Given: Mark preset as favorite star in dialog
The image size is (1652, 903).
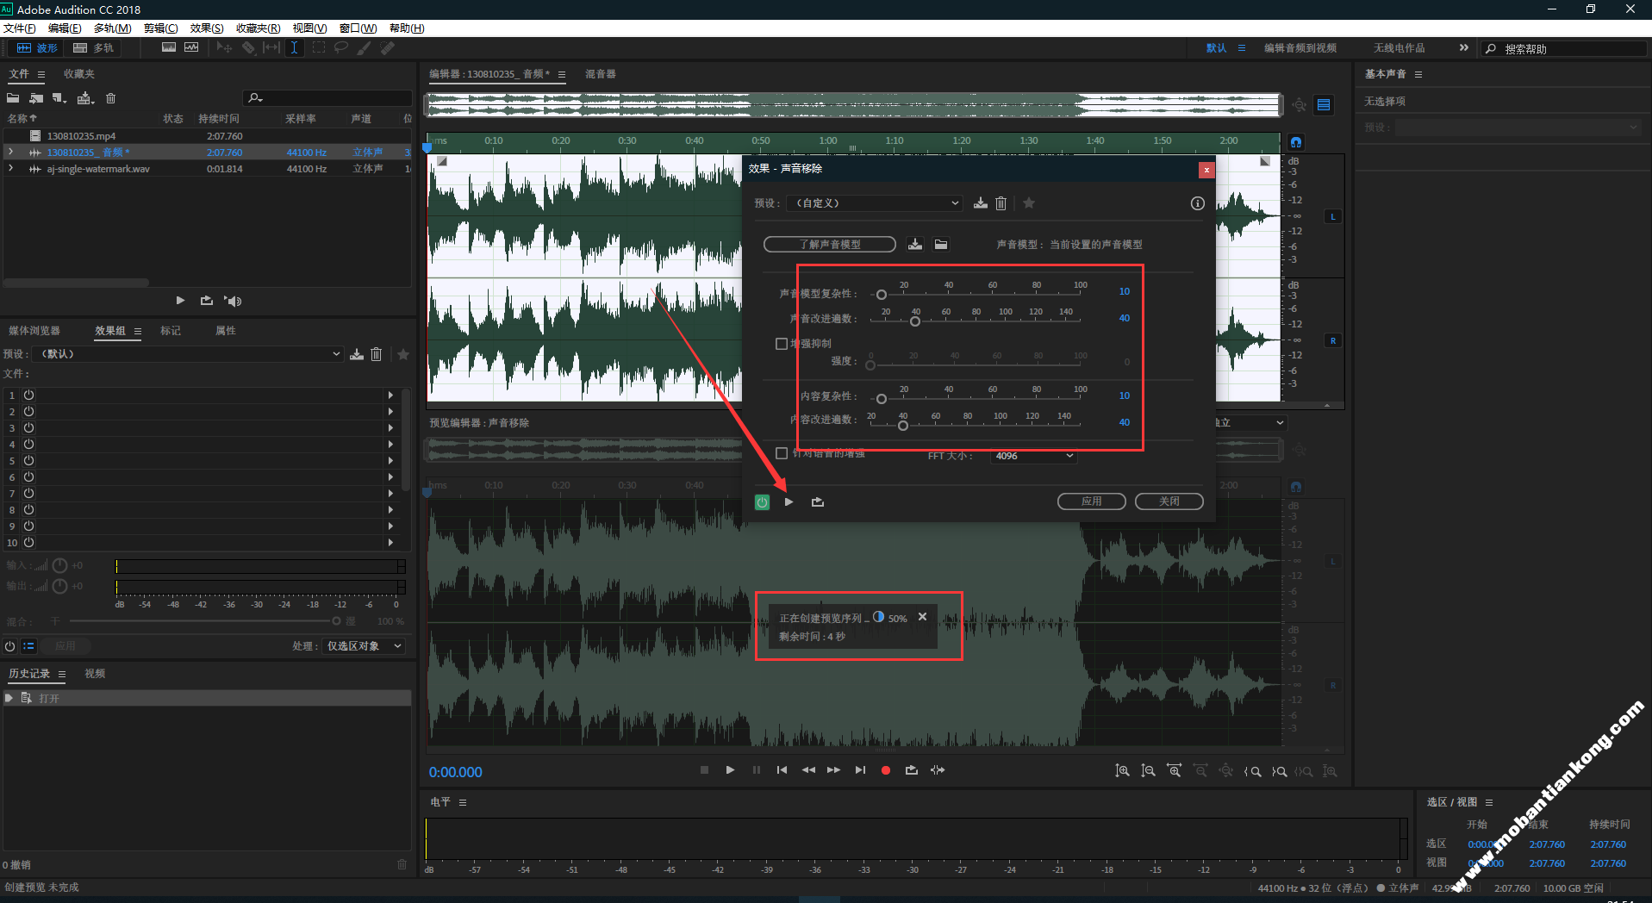Looking at the screenshot, I should [1029, 203].
